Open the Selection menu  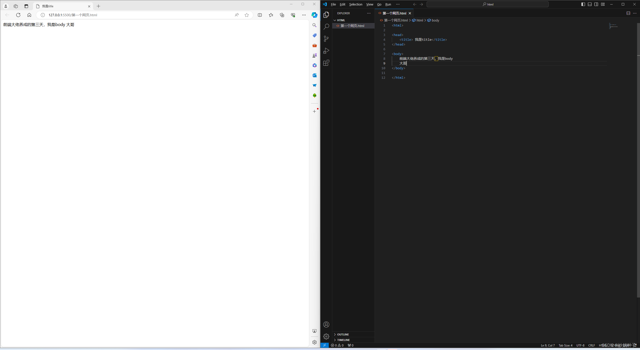coord(356,4)
